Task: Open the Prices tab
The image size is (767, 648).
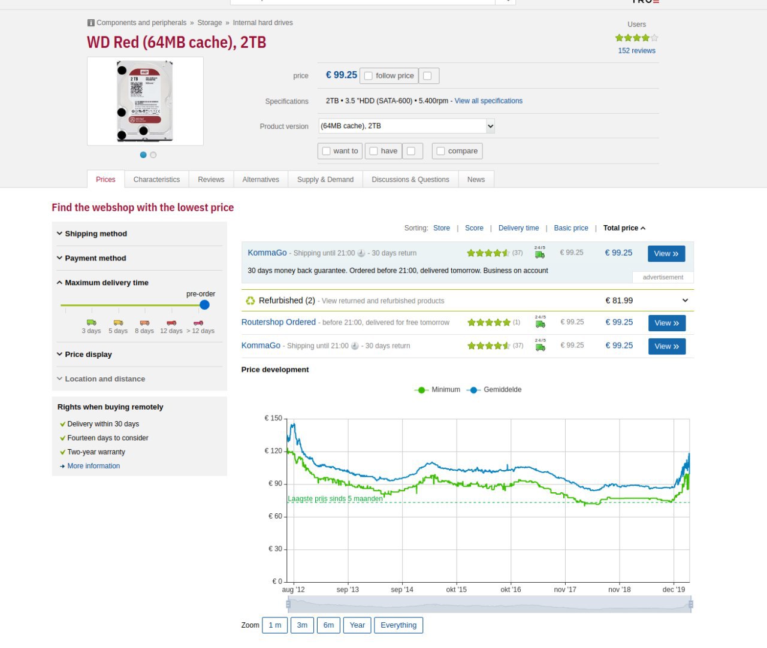Action: 105,180
